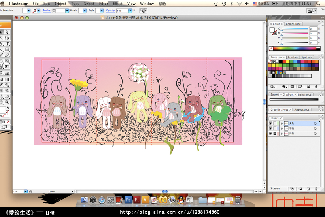Click Create New Layer in Layers panel
The width and height of the screenshot is (325, 217).
(308, 189)
